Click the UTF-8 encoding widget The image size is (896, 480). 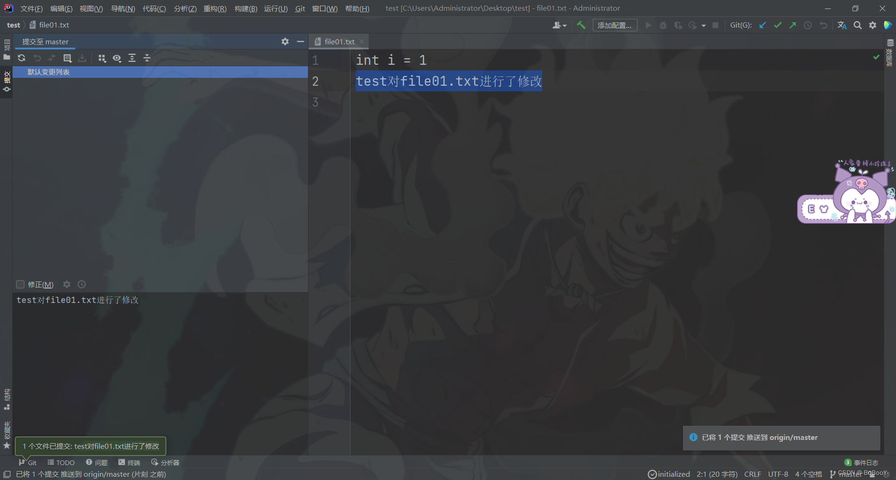[778, 474]
